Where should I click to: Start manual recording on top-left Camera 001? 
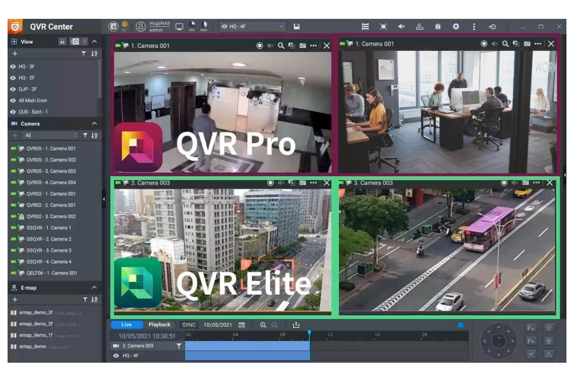(260, 45)
